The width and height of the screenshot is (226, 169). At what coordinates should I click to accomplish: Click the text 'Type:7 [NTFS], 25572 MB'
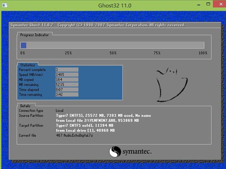[x=80, y=115]
